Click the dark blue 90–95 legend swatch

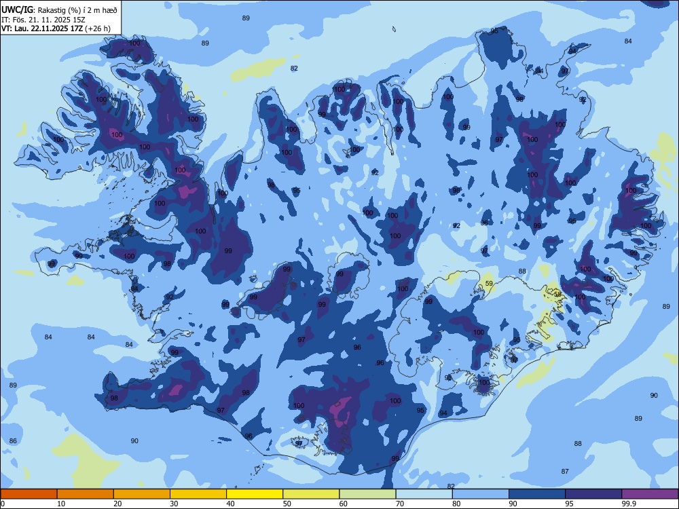(537, 494)
